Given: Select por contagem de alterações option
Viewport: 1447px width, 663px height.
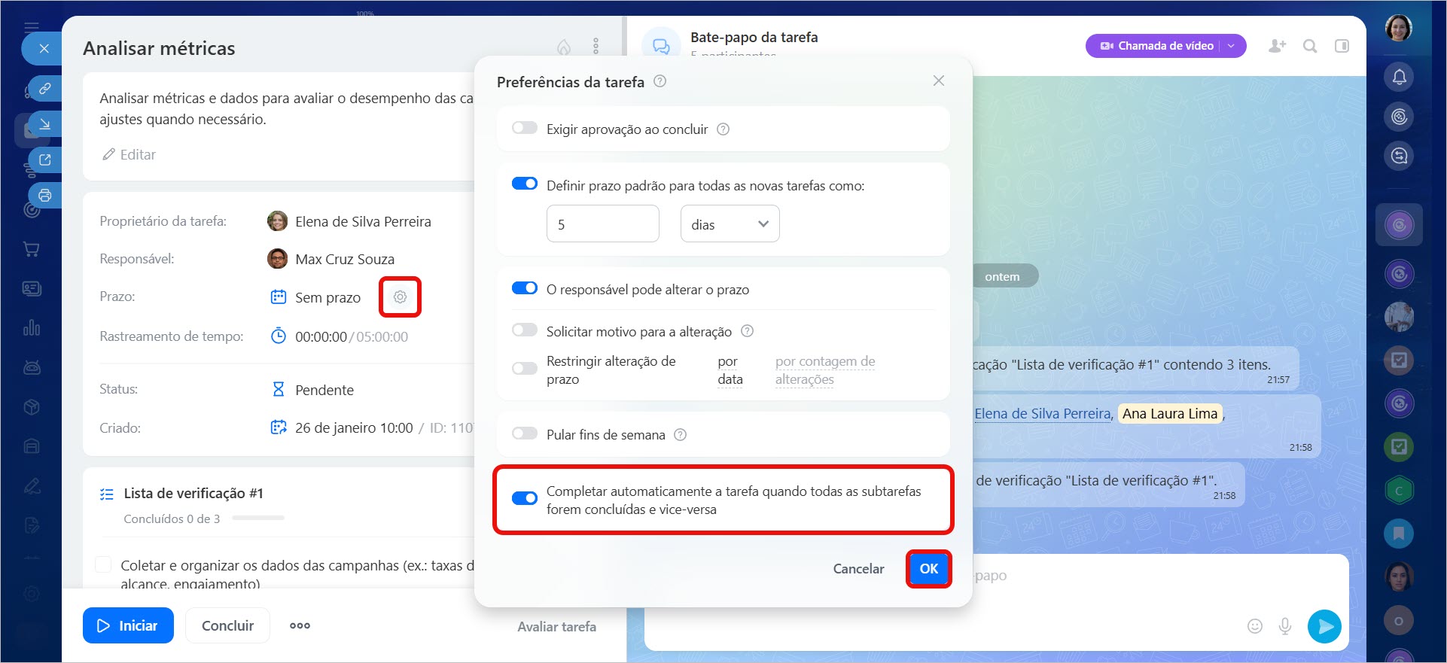Looking at the screenshot, I should (824, 370).
